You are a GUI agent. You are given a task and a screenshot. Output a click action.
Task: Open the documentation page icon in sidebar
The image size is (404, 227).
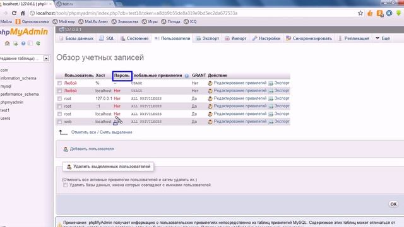30,44
